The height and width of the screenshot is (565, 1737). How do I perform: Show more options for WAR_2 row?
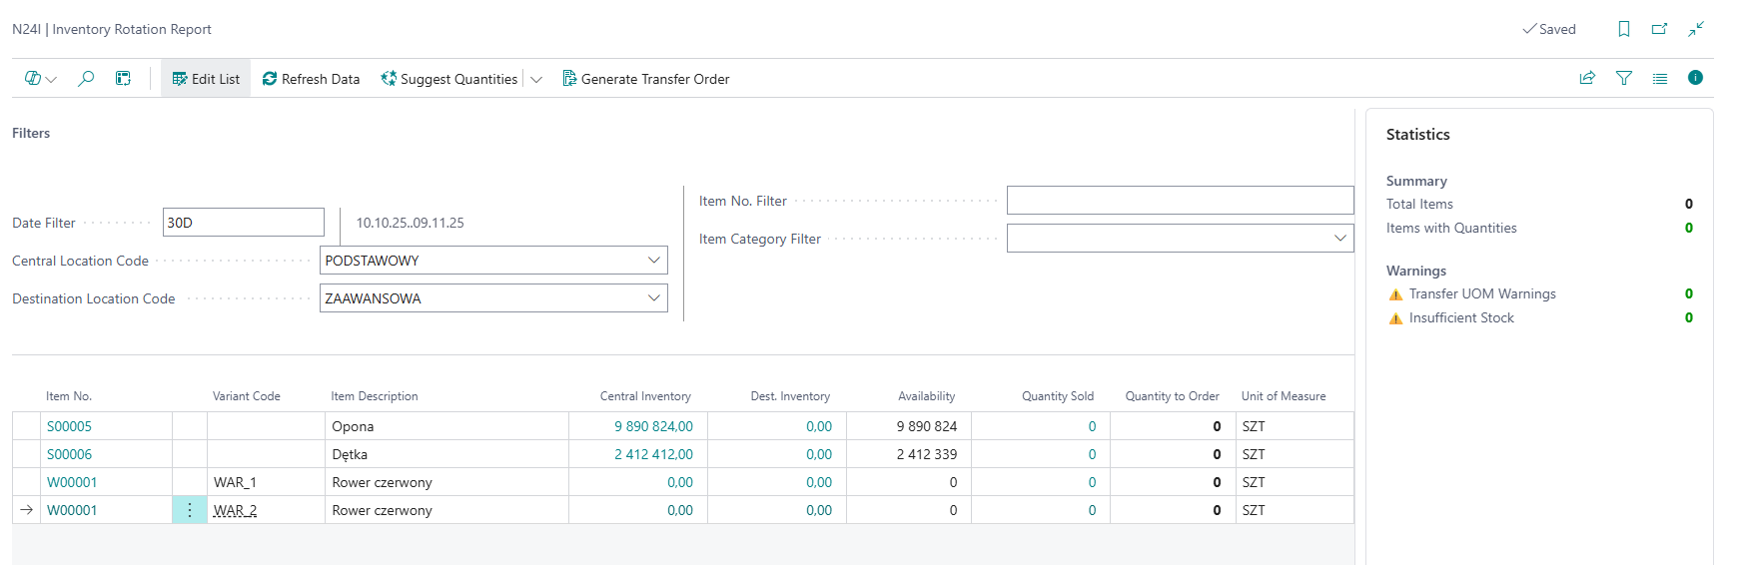(190, 510)
